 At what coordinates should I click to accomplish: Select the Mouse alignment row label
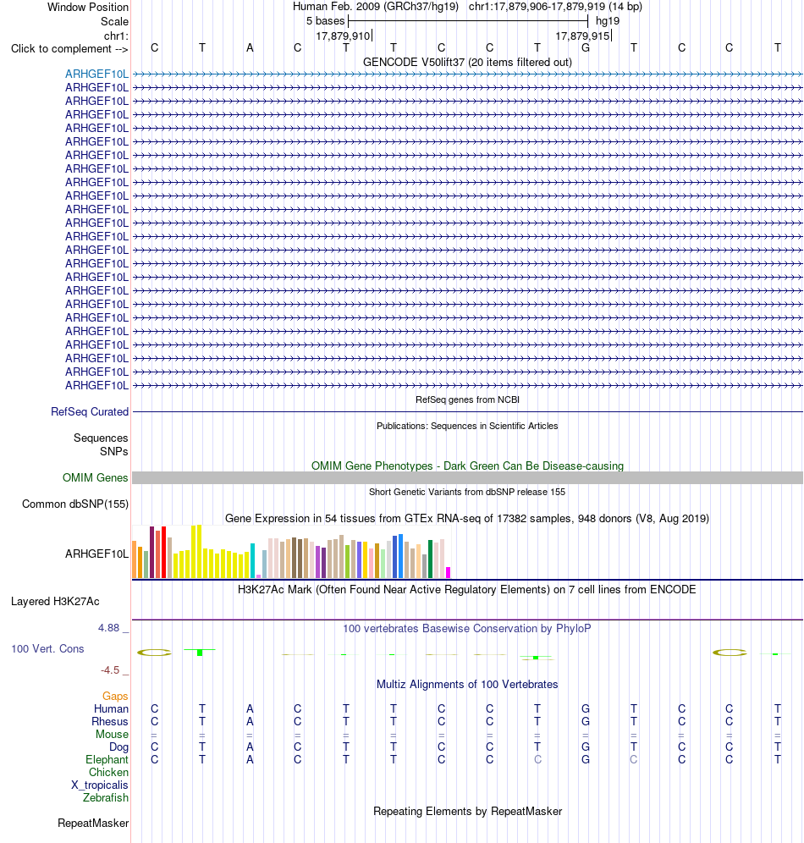click(x=112, y=735)
